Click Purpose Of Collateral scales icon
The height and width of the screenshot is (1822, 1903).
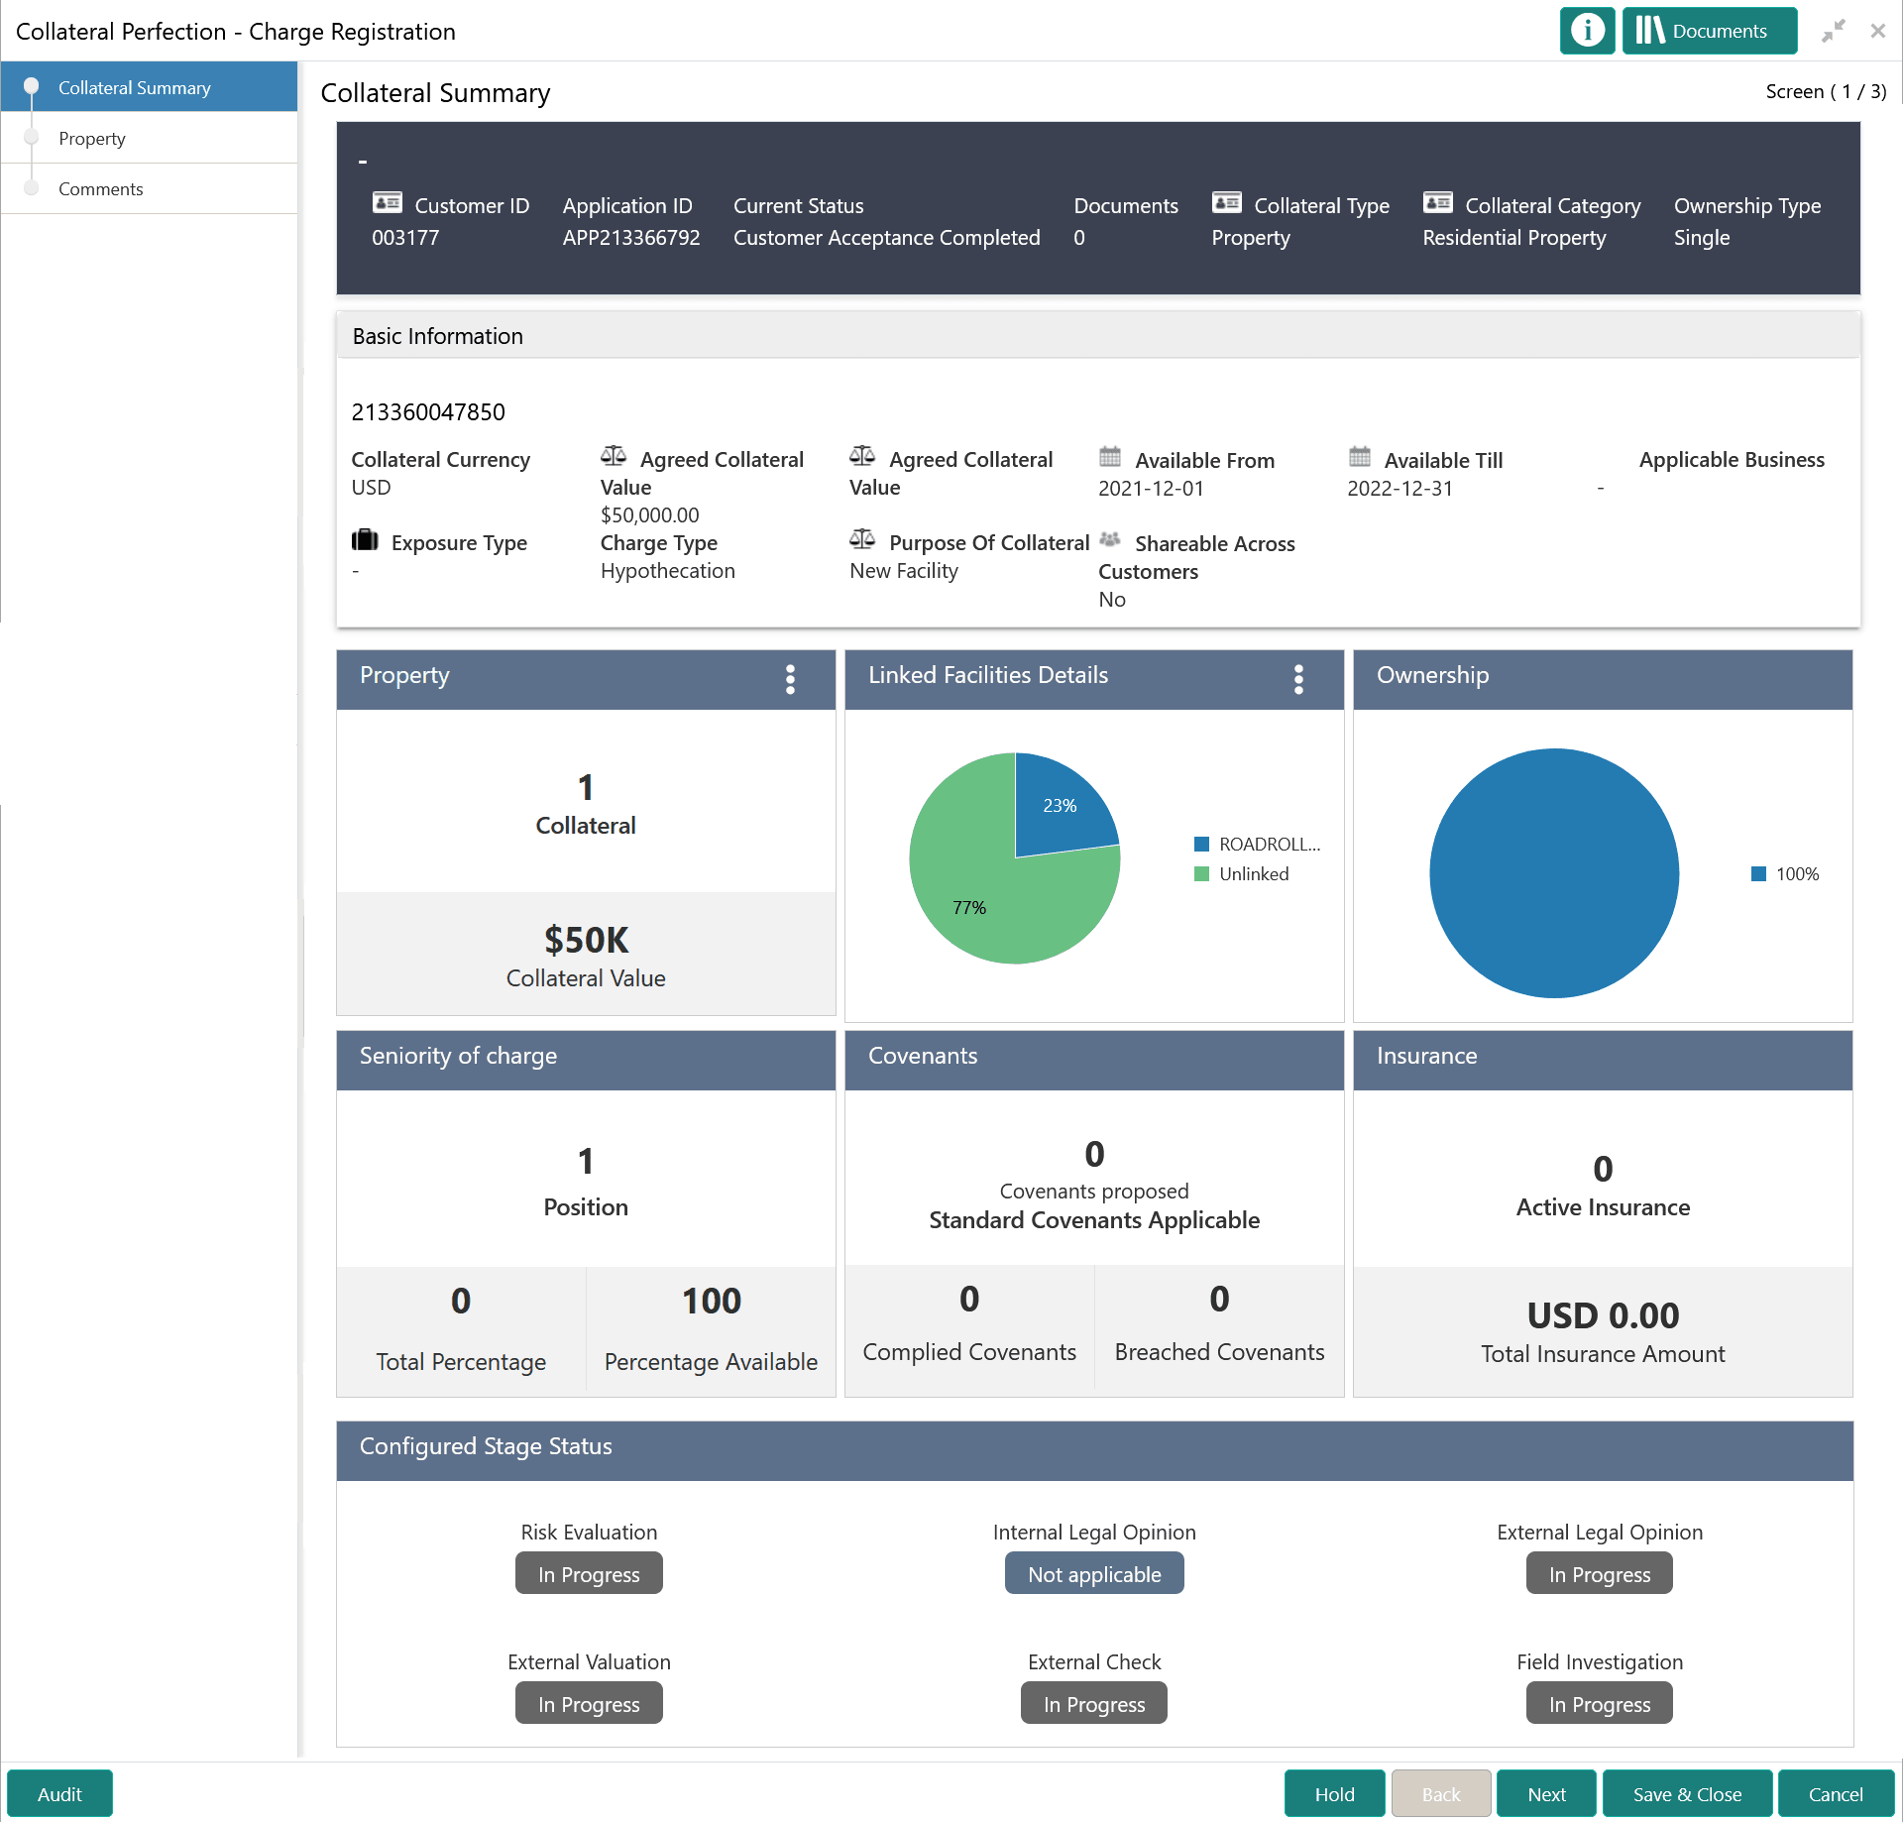pyautogui.click(x=861, y=539)
